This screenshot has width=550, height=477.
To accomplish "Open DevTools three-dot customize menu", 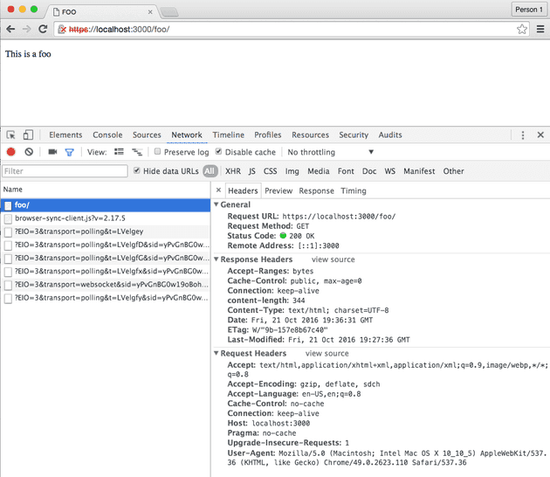I will pyautogui.click(x=523, y=135).
